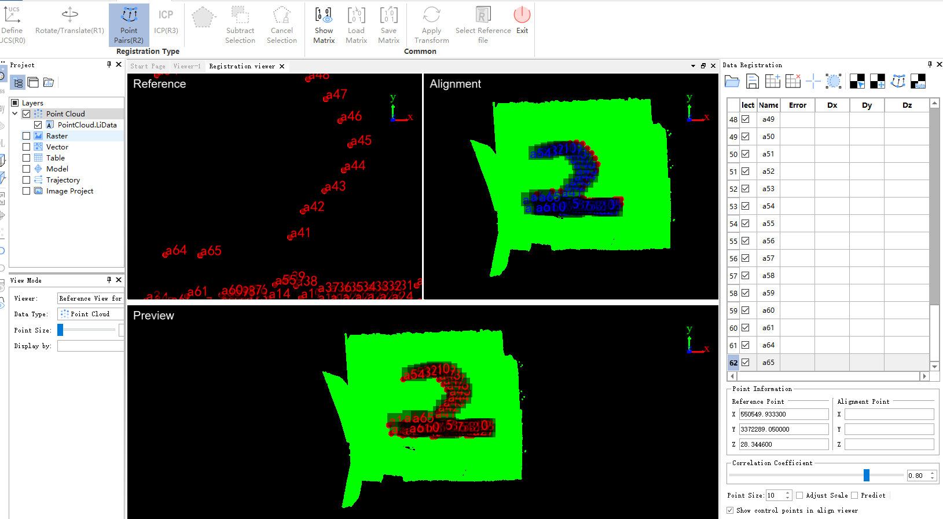
Task: Click the window view icon in Project
Action: point(33,83)
